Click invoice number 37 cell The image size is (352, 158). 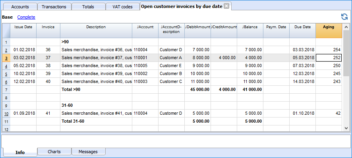(48, 58)
